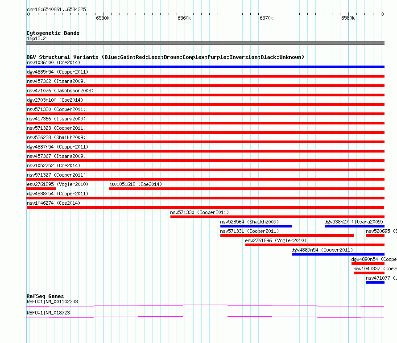Screen dimensions: 397x343
Task: Click the red loss bar under dgv4890n54
Action: 368,264
